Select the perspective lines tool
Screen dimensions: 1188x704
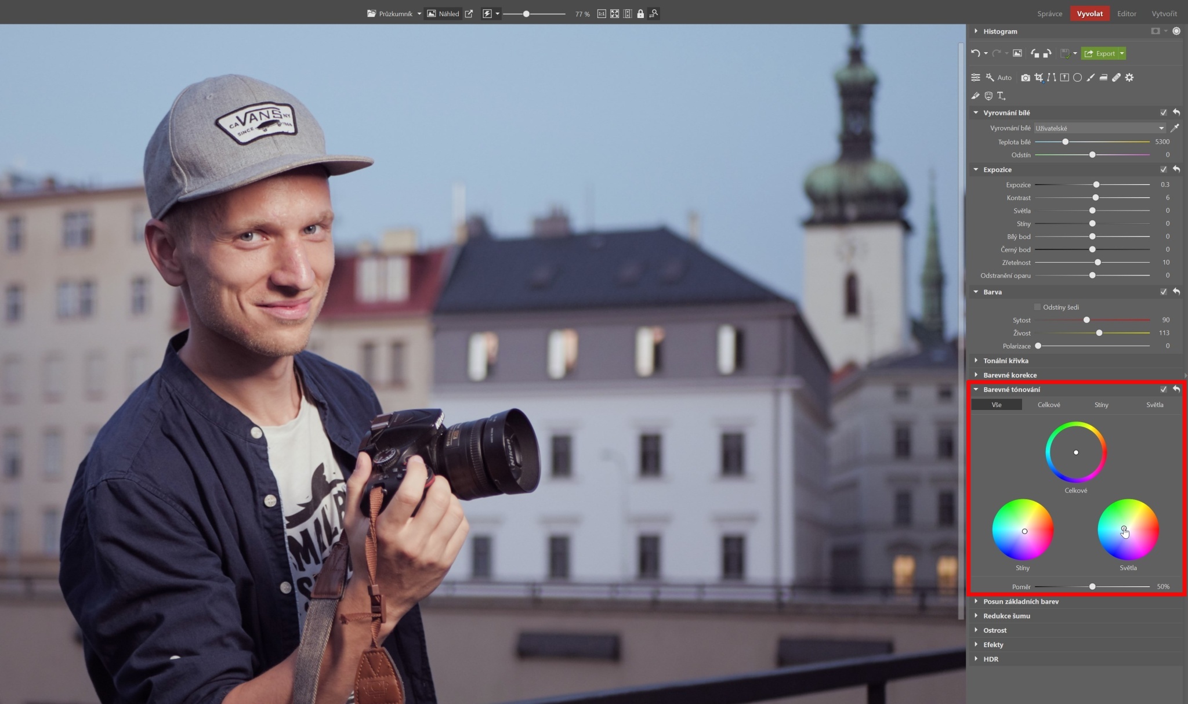point(1052,77)
